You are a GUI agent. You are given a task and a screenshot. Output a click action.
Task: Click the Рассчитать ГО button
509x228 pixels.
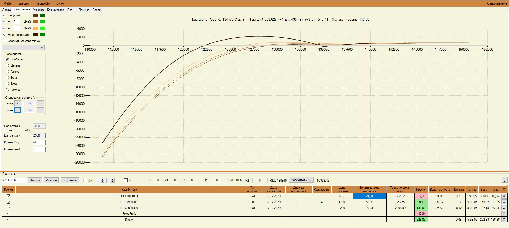[x=301, y=180]
